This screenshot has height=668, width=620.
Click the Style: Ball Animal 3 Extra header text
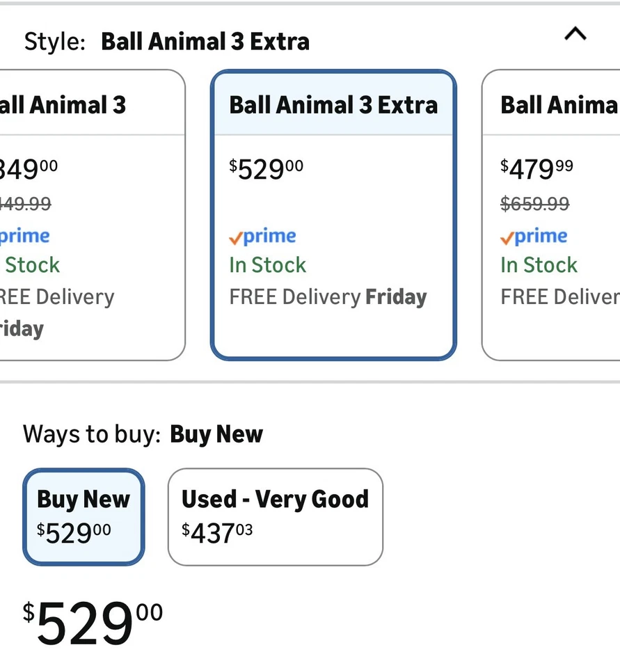[167, 40]
